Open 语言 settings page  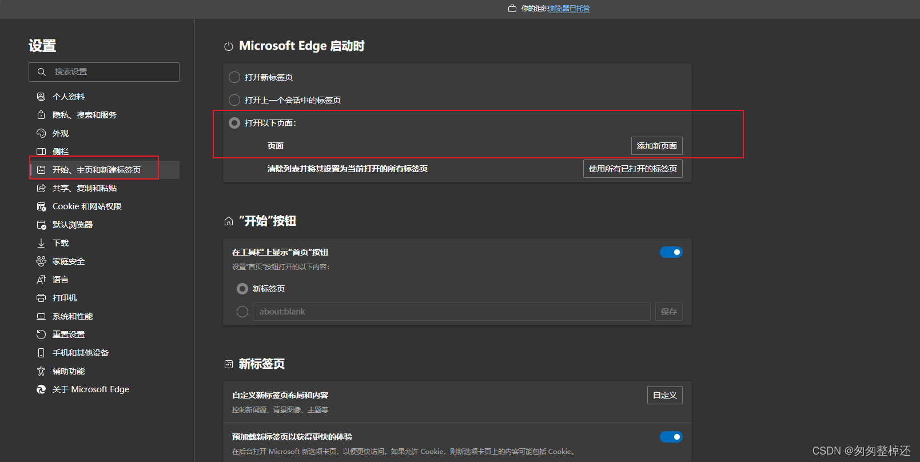coord(104,280)
